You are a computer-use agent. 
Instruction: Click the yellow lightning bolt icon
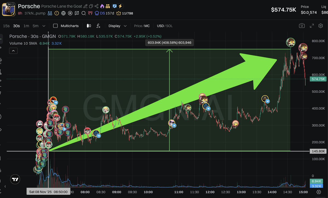click(120, 6)
